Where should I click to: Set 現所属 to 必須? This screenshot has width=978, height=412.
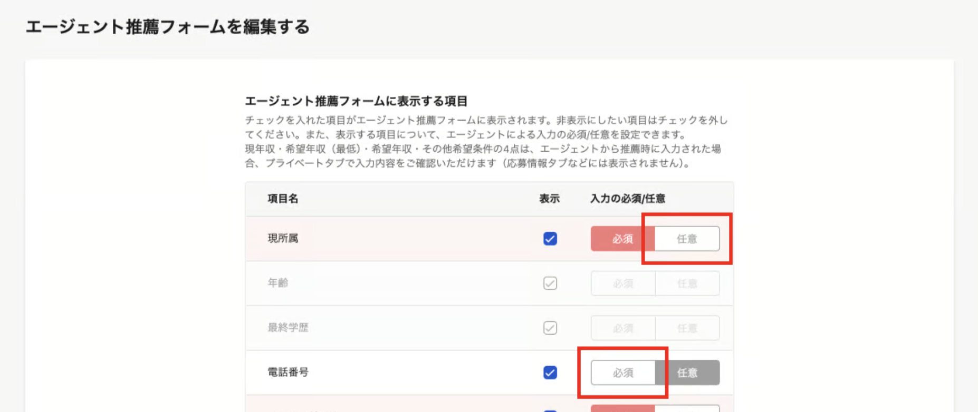pyautogui.click(x=622, y=239)
